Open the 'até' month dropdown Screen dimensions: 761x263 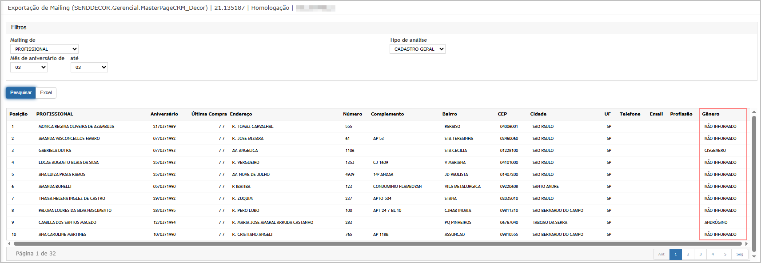[x=89, y=68]
